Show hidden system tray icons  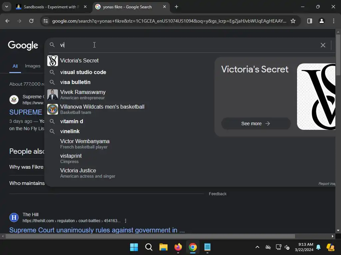coord(257,247)
